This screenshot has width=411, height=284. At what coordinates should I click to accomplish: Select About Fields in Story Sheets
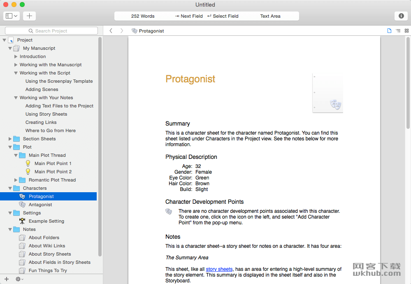60,262
